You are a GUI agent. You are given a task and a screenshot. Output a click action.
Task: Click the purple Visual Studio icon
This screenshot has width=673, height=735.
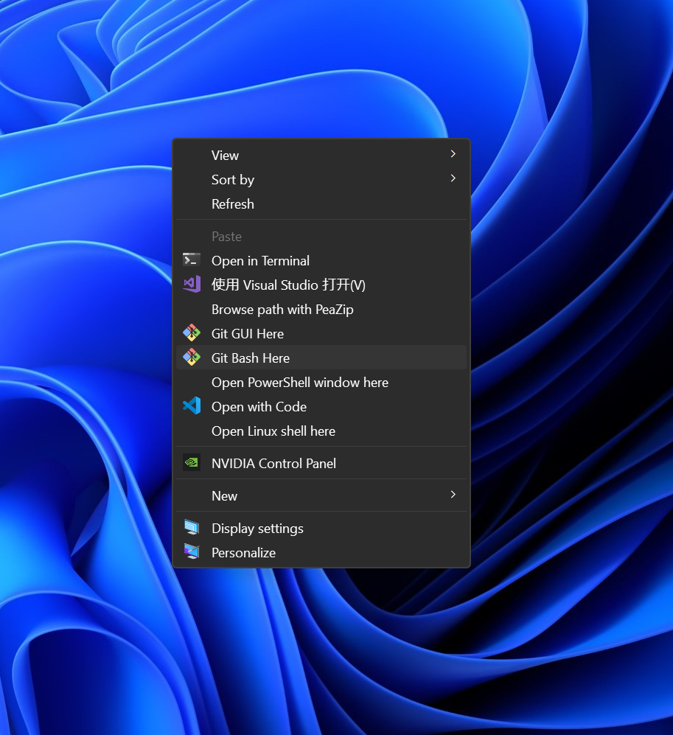(x=192, y=285)
